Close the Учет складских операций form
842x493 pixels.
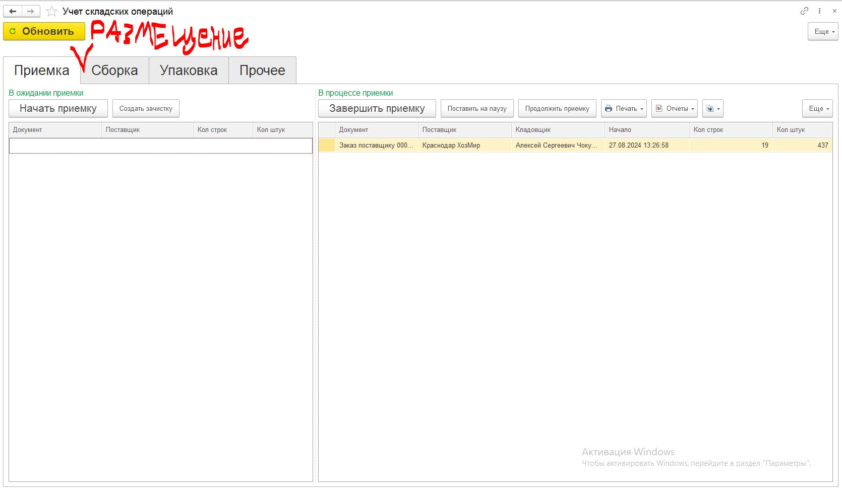coord(834,11)
